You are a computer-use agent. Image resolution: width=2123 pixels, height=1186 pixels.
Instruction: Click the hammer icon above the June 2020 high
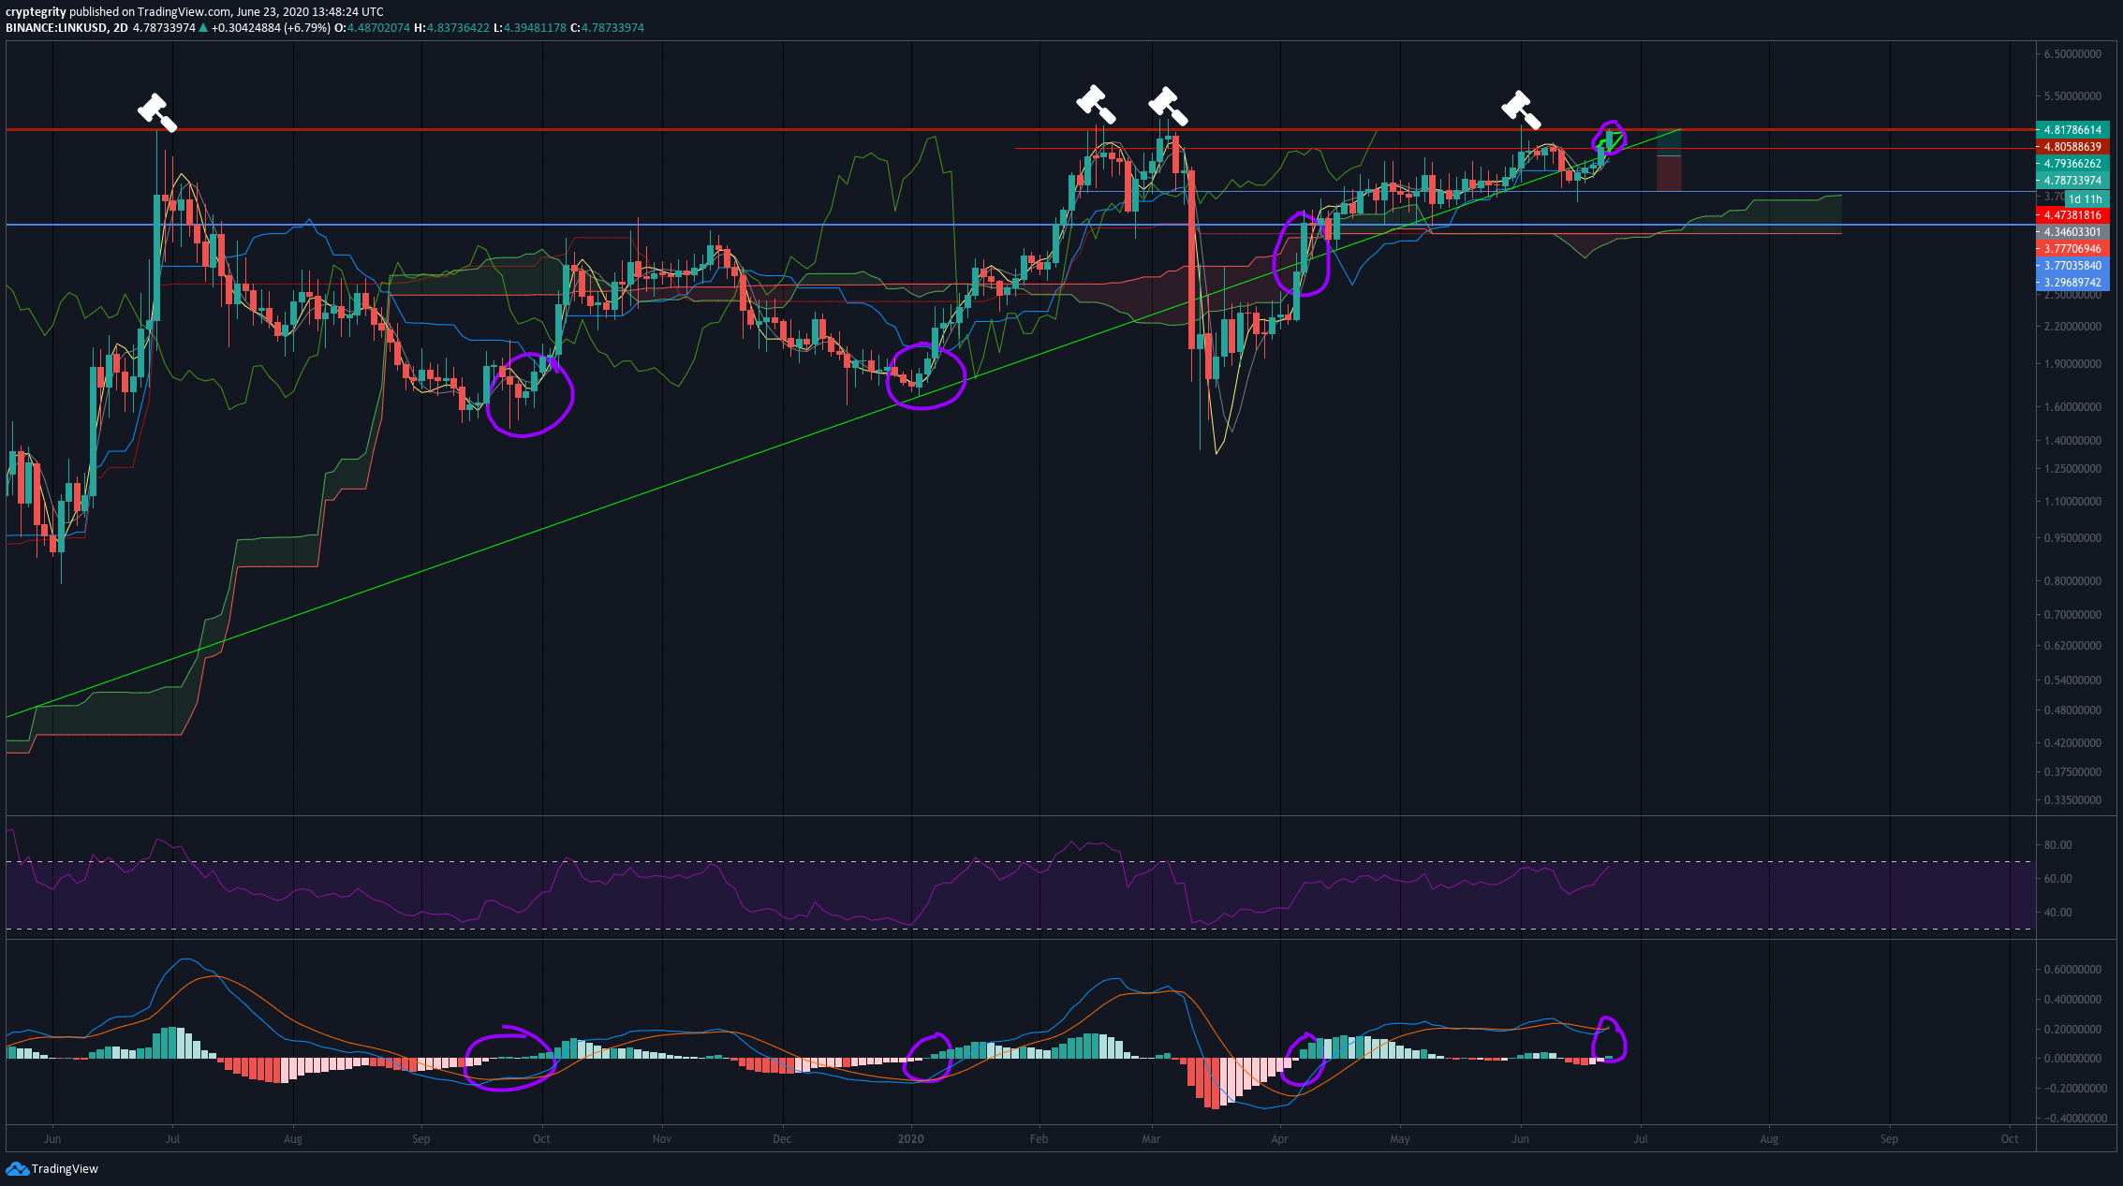pos(1522,110)
